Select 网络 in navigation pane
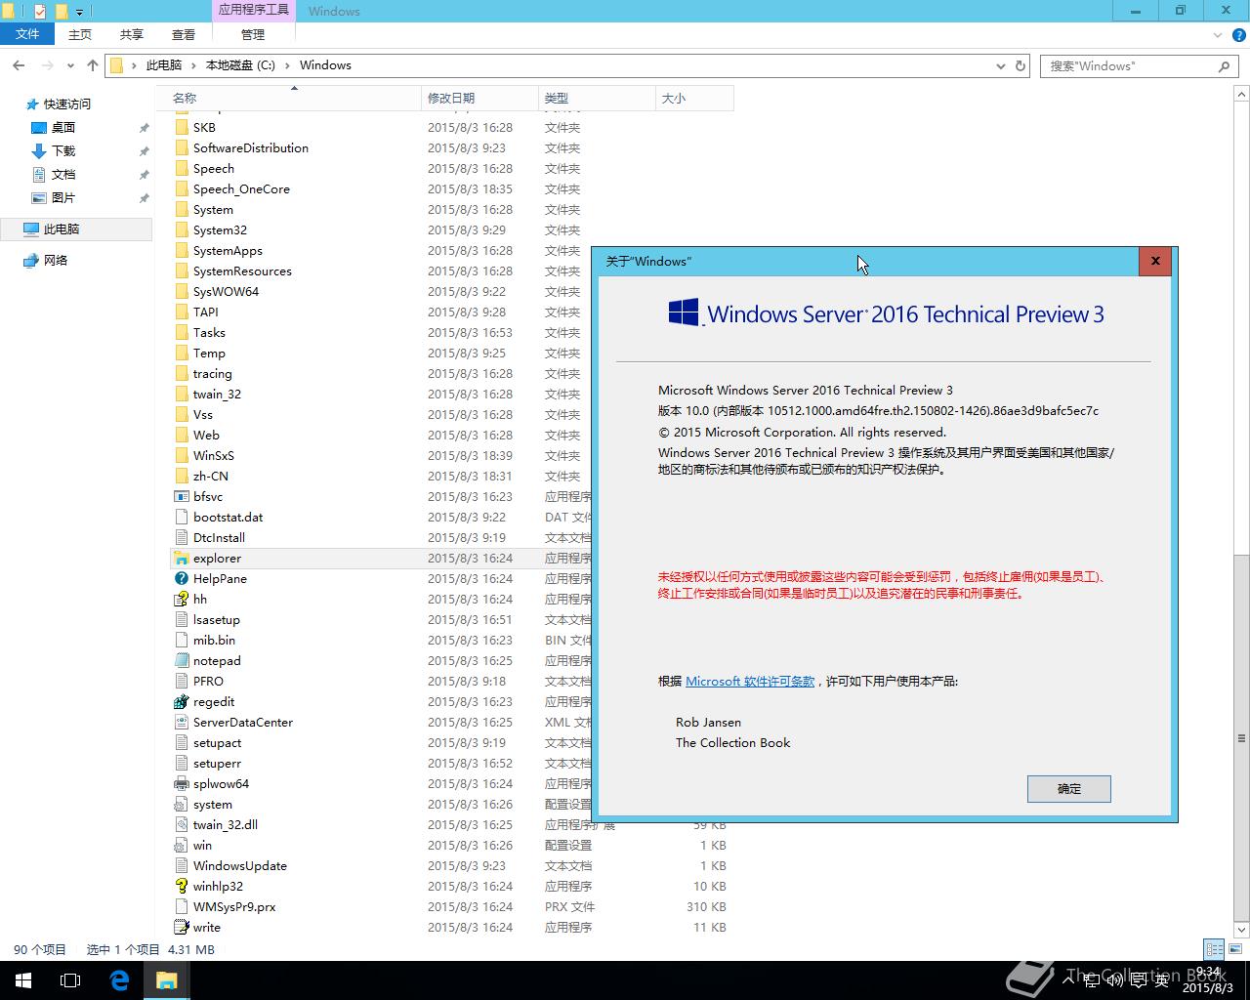Screen dimensions: 1250x1000 [56, 261]
